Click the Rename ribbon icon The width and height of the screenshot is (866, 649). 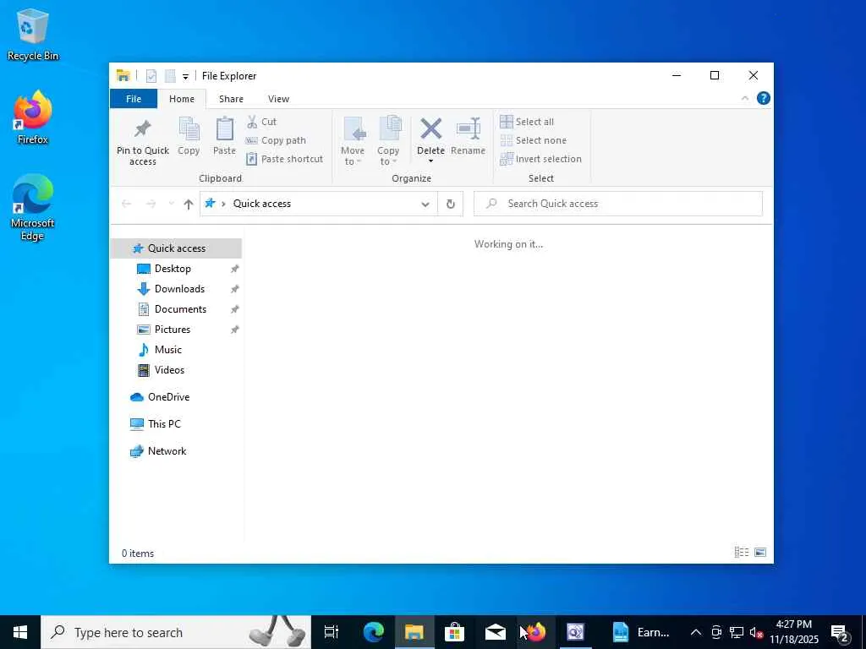coord(469,129)
